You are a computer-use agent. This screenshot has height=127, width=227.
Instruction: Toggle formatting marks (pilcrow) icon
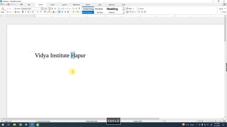point(79,9)
